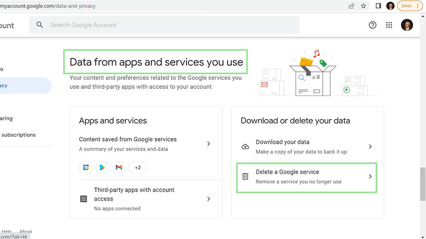Open Third-party apps with account access

pos(146,199)
